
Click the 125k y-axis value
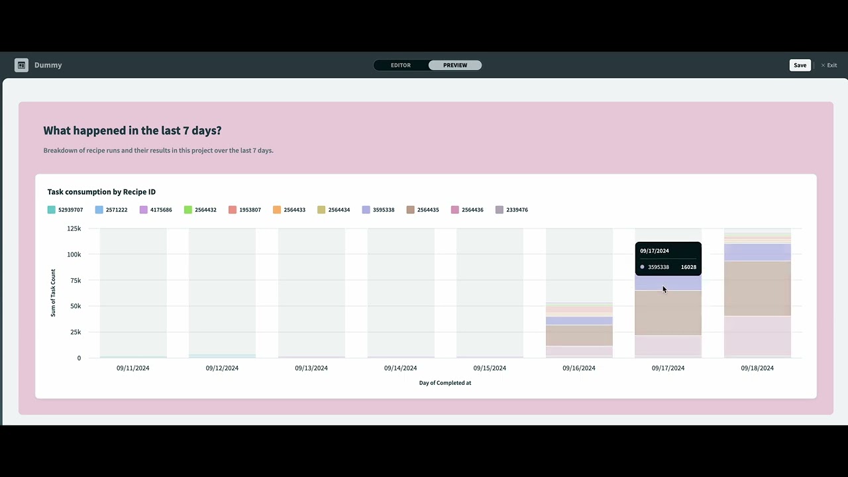click(x=74, y=229)
